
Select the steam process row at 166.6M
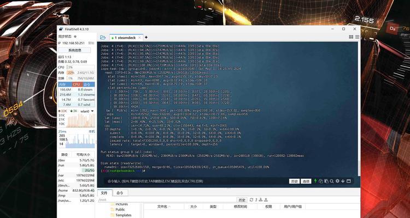click(77, 89)
